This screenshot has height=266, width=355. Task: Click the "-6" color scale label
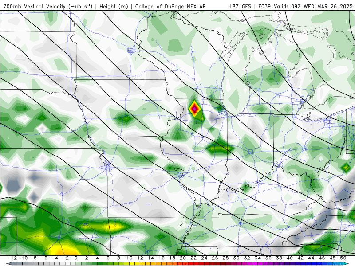click(44, 258)
